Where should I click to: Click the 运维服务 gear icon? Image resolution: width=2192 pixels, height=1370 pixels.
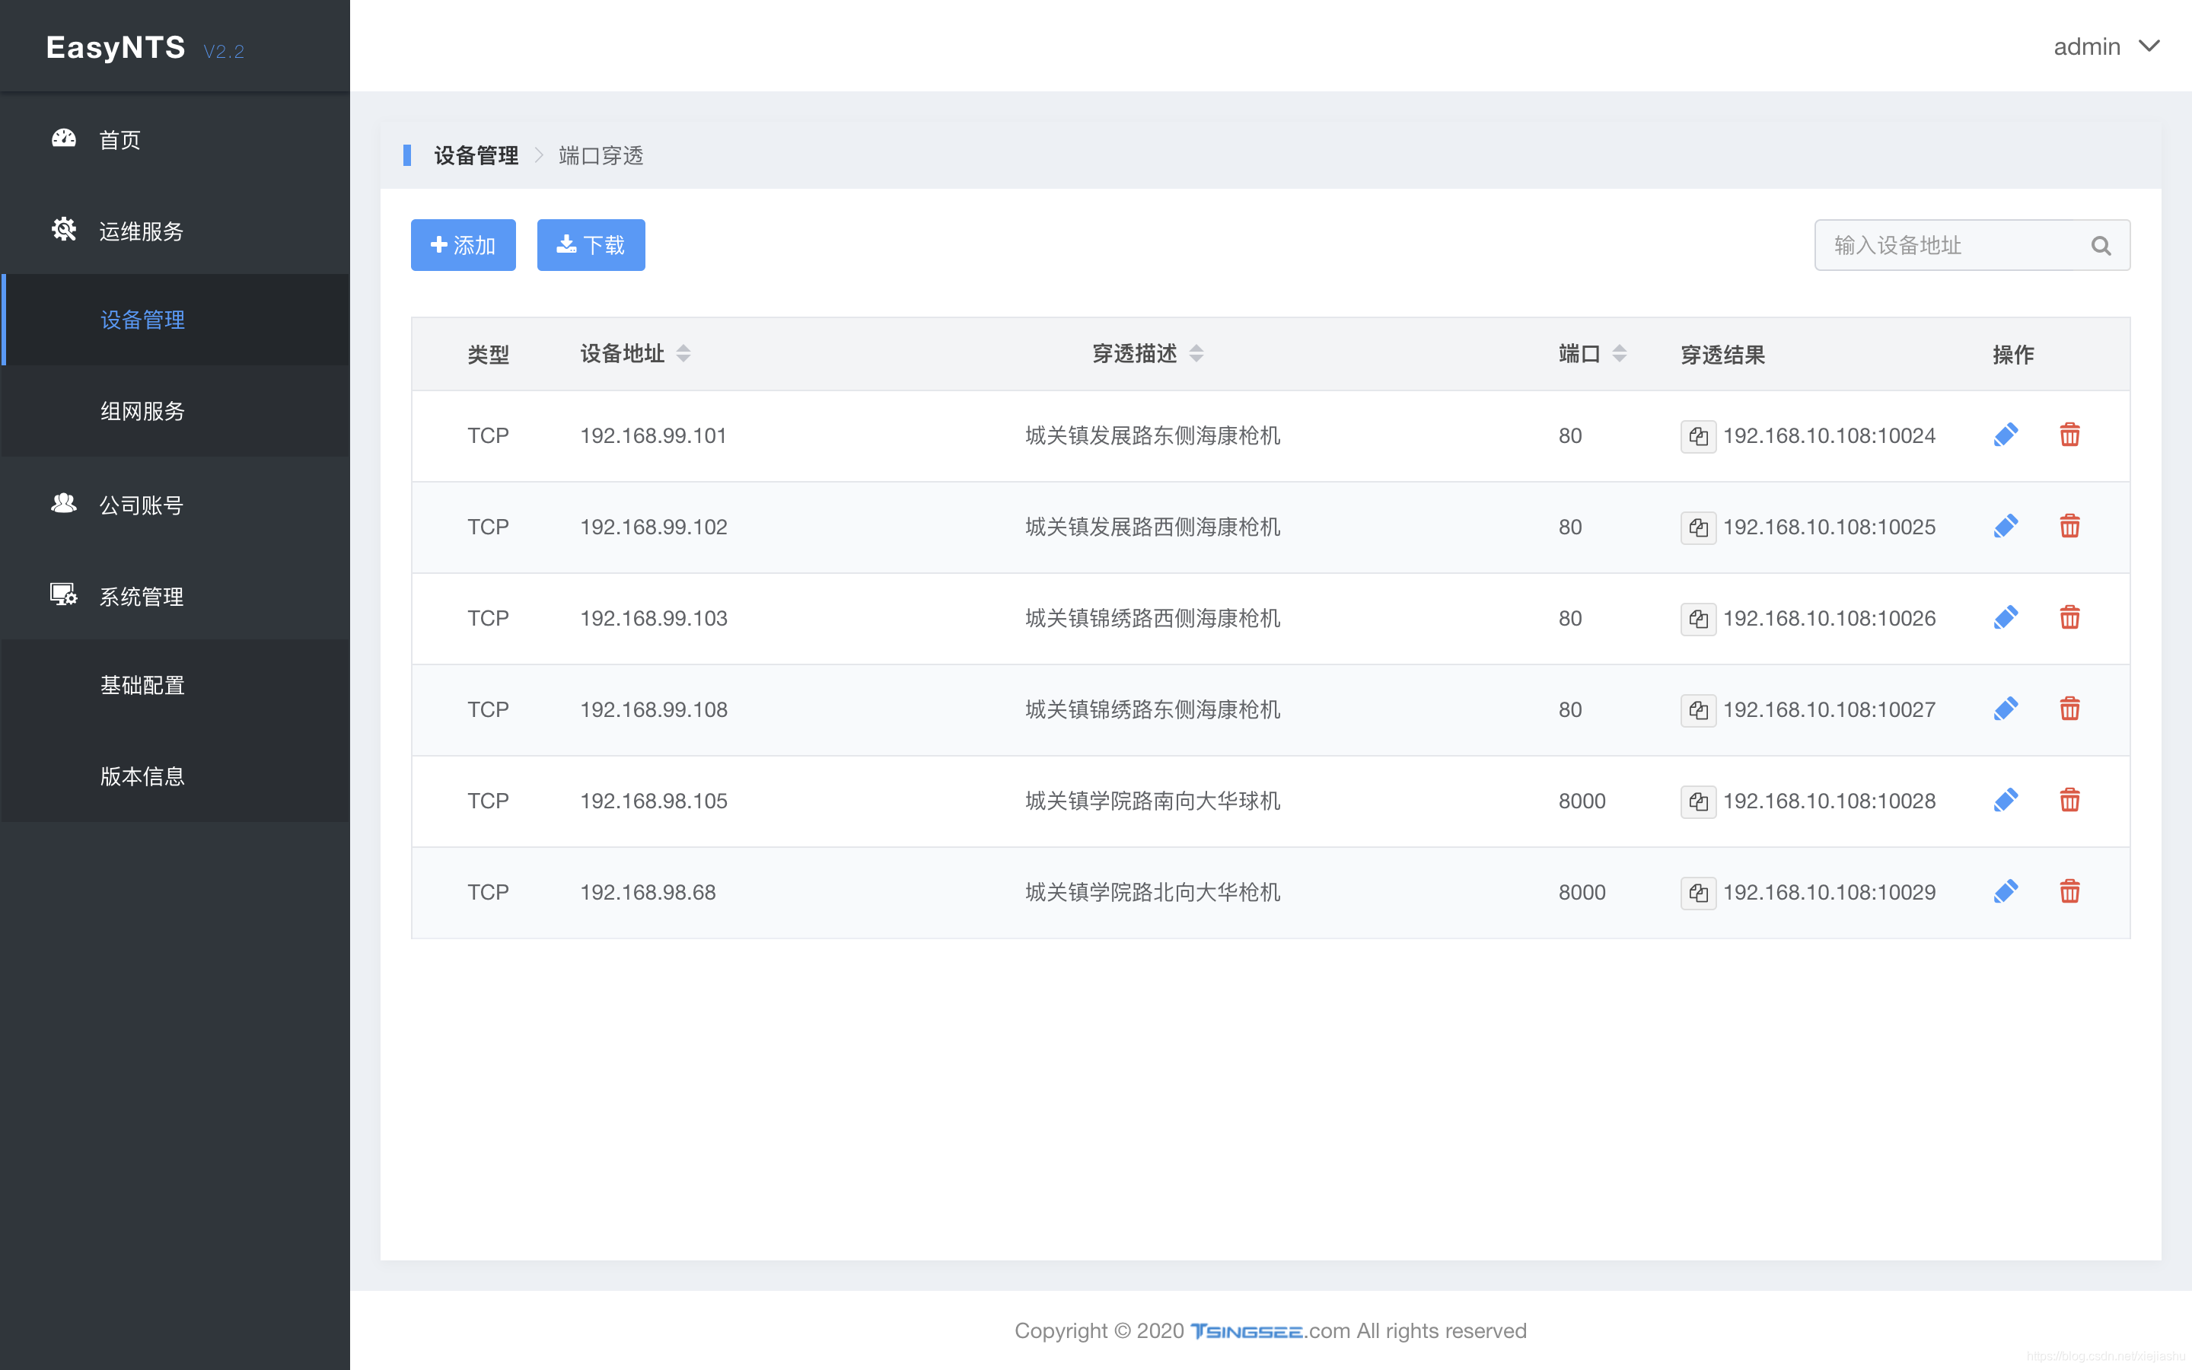[x=63, y=229]
